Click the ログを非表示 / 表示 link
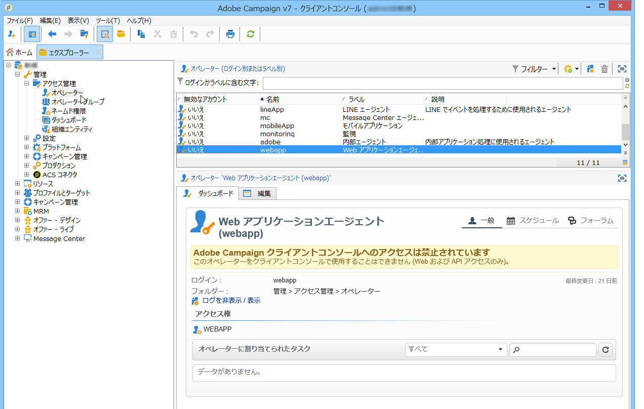This screenshot has width=644, height=409. [231, 300]
